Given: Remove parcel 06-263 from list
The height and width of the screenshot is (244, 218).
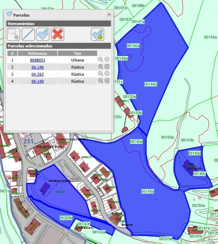Looking at the screenshot, I should pyautogui.click(x=107, y=74).
